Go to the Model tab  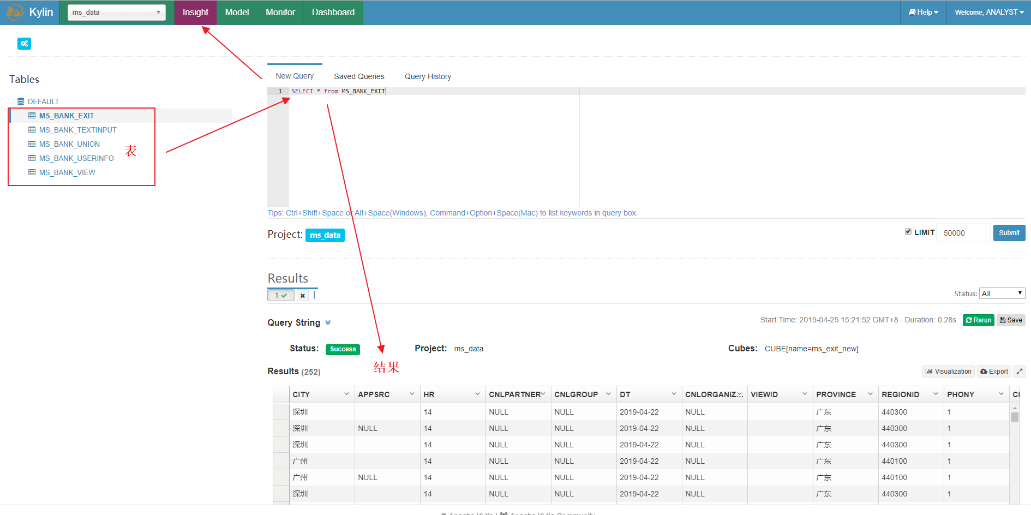pos(237,13)
